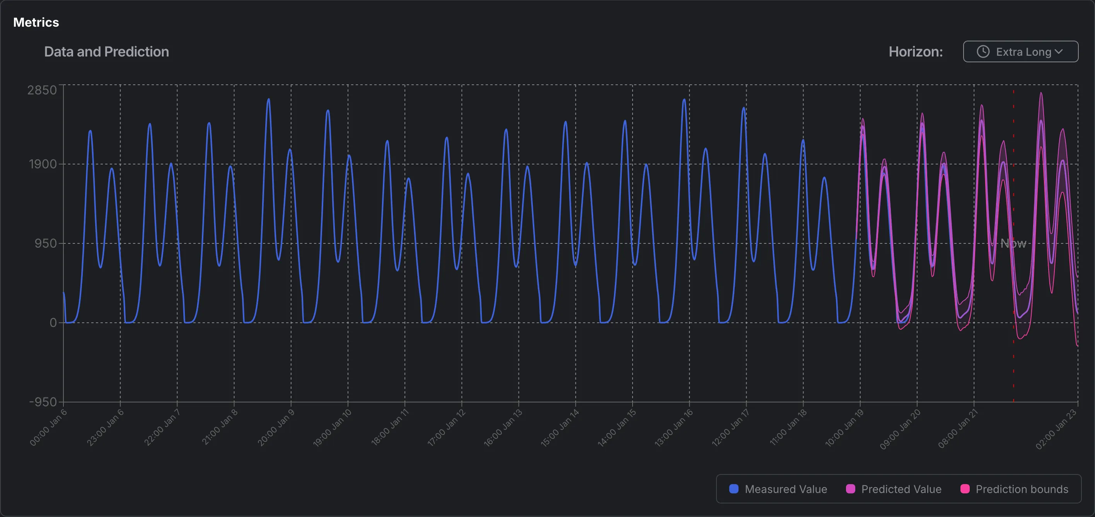Click the chevron next to Extra Long
This screenshot has width=1095, height=517.
(1059, 51)
